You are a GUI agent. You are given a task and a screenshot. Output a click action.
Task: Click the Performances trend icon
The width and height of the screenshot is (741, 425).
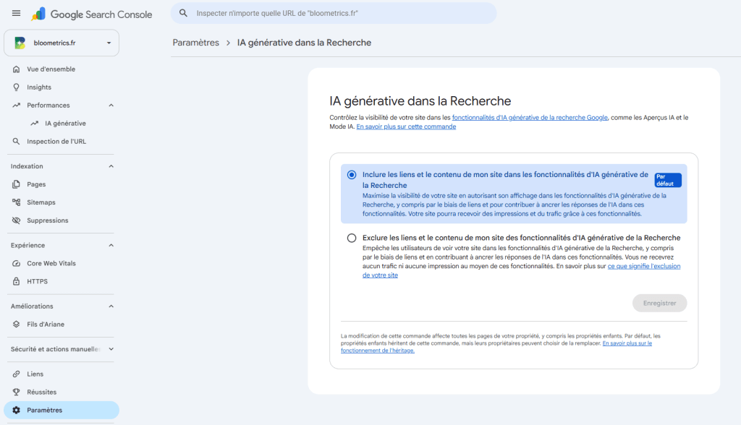pyautogui.click(x=16, y=106)
